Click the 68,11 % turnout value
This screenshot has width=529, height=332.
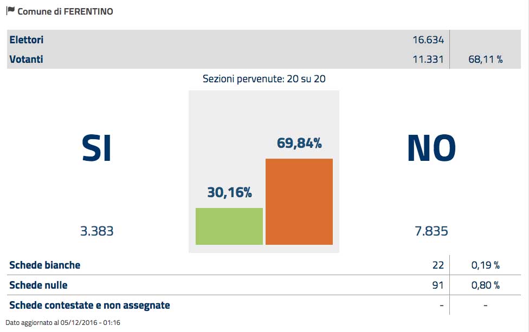(x=485, y=60)
